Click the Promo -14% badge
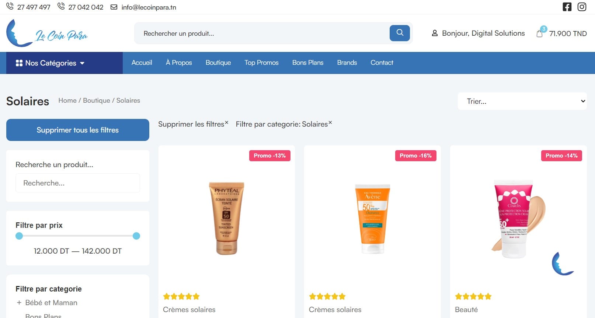 click(x=562, y=156)
